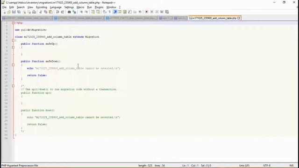Click the Zoom In toolbar icon

(x=81, y=12)
